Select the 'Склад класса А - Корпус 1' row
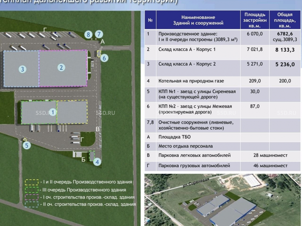 tap(187, 49)
